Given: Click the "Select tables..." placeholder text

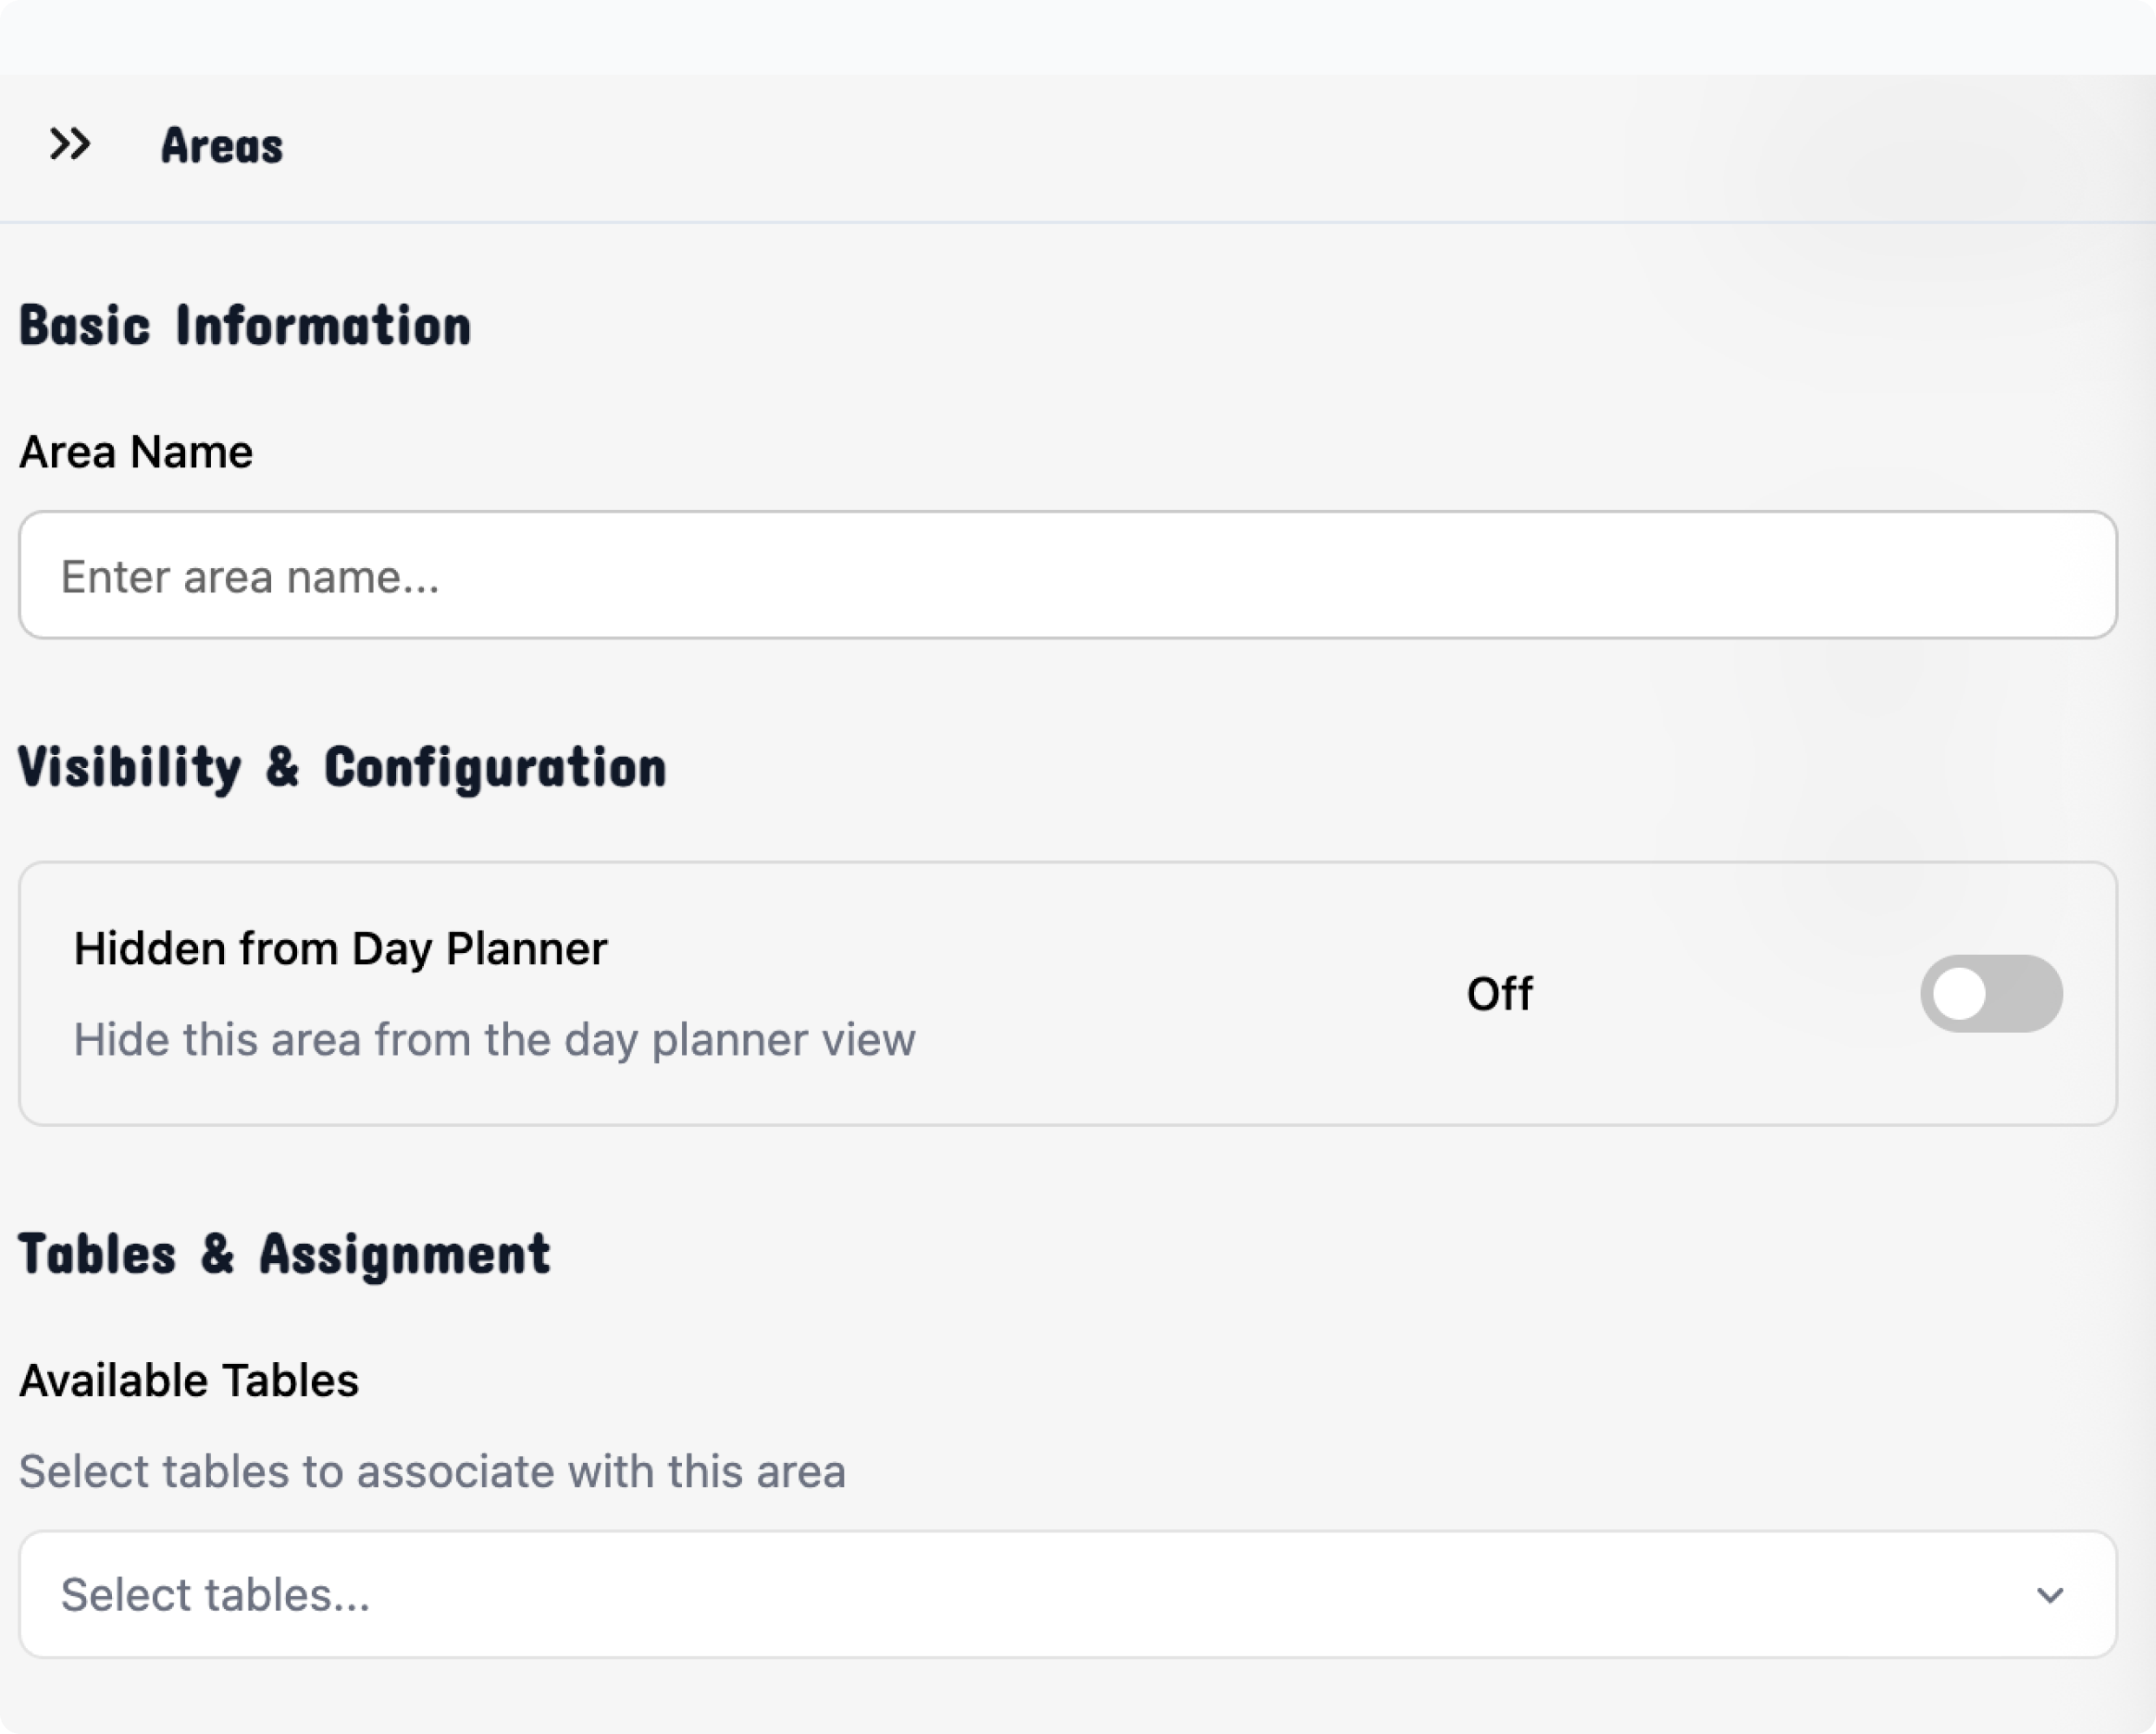Looking at the screenshot, I should pyautogui.click(x=215, y=1595).
